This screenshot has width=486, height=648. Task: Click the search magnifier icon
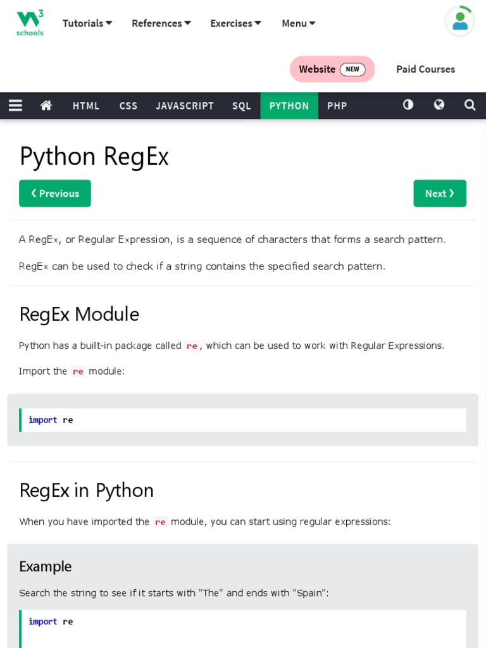[x=470, y=105]
